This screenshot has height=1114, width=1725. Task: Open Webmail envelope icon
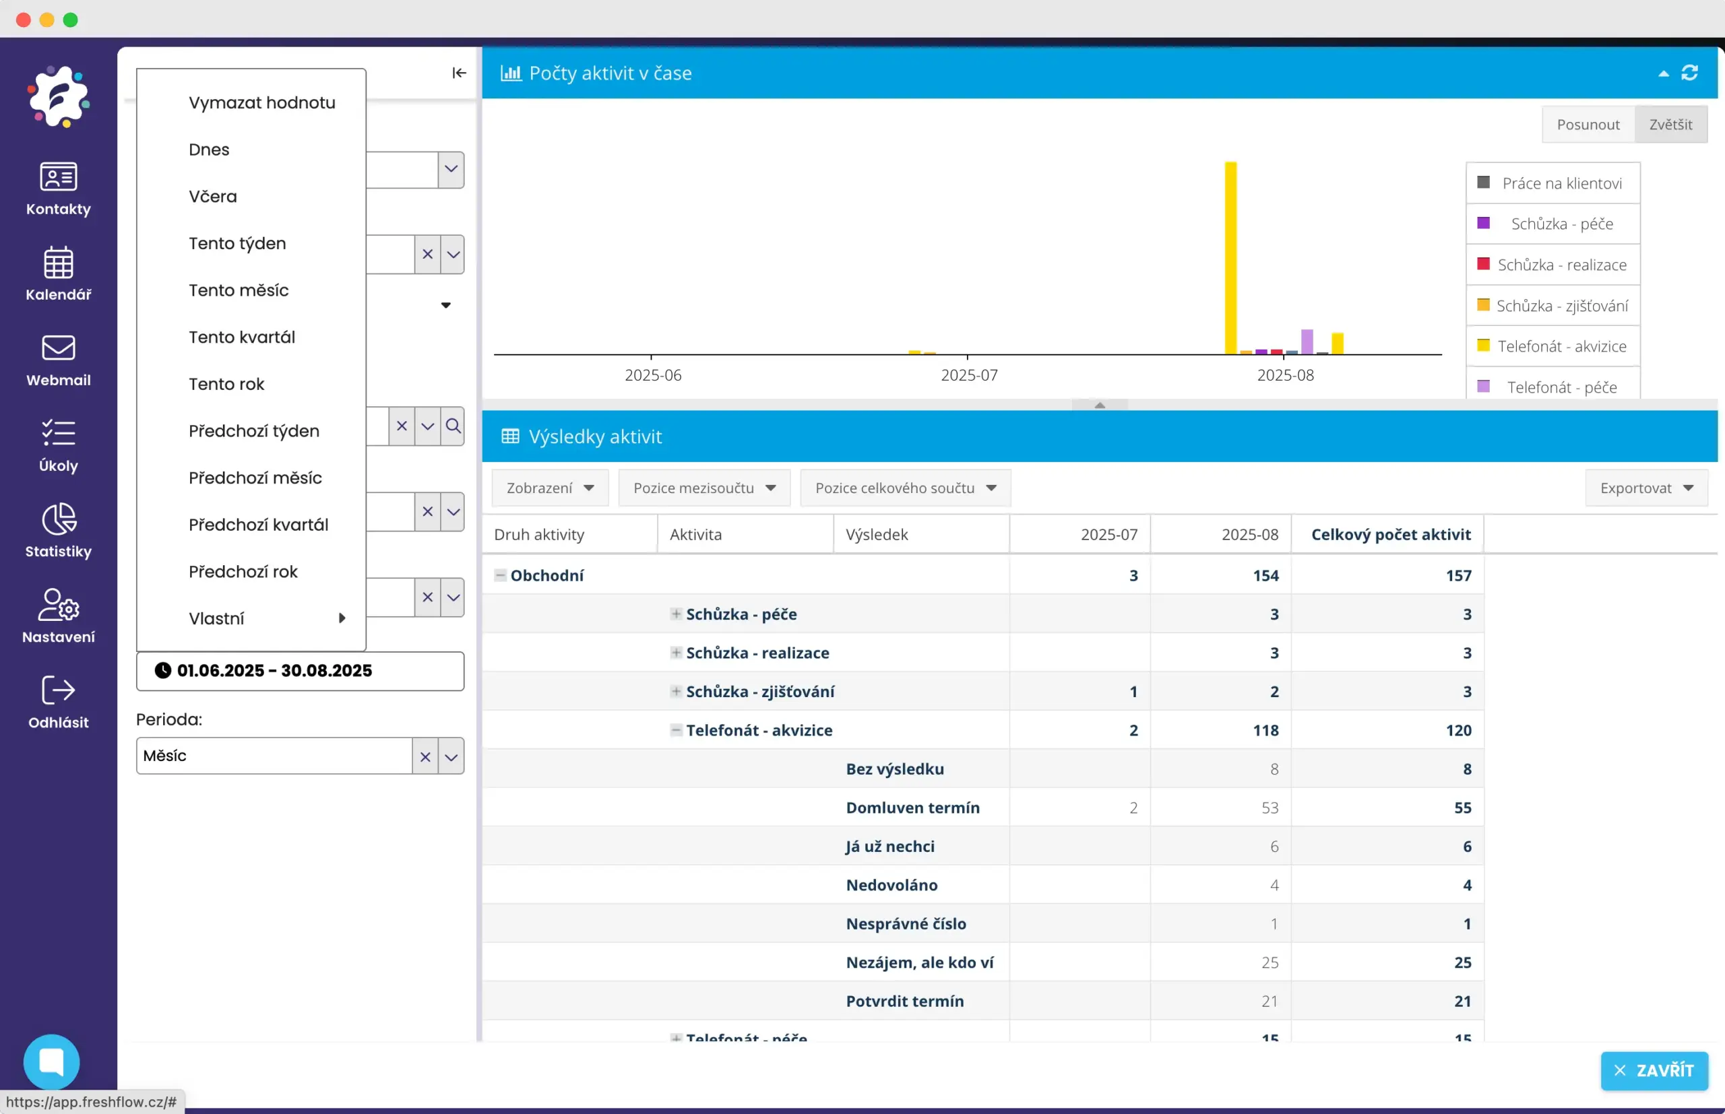(58, 360)
